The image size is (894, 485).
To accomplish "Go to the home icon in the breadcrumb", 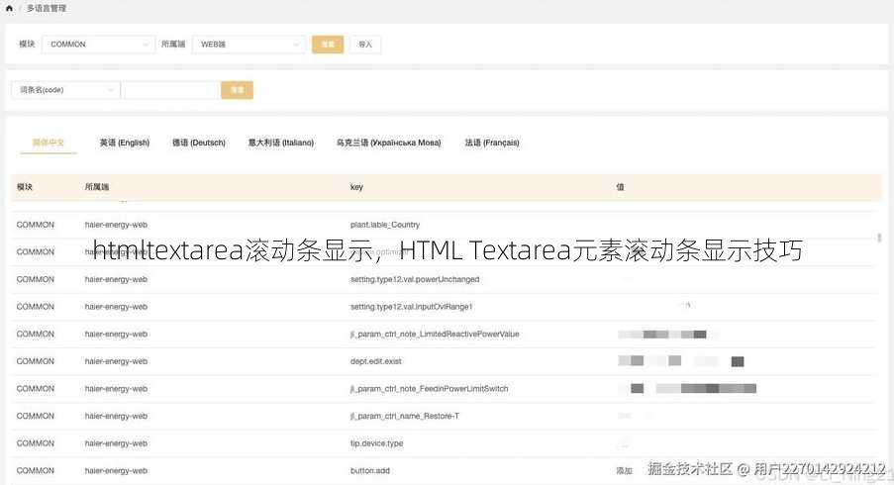I will point(9,9).
